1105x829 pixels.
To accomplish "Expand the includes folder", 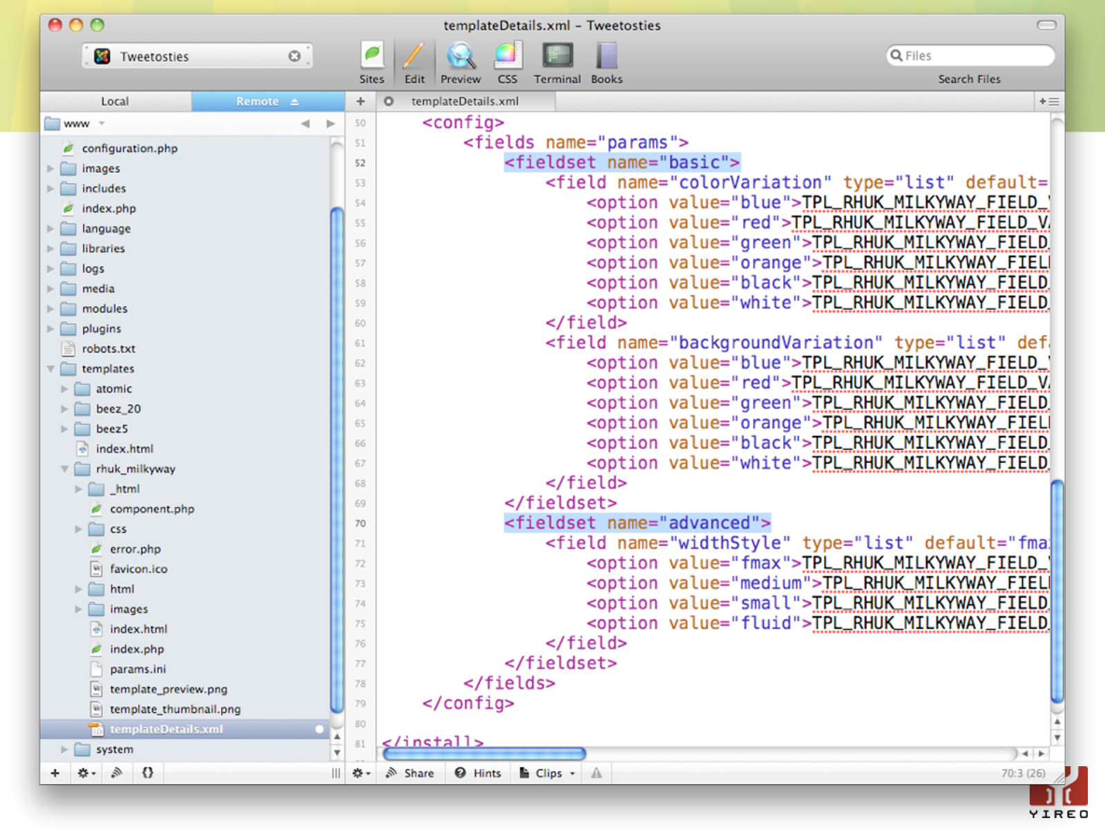I will [x=50, y=189].
